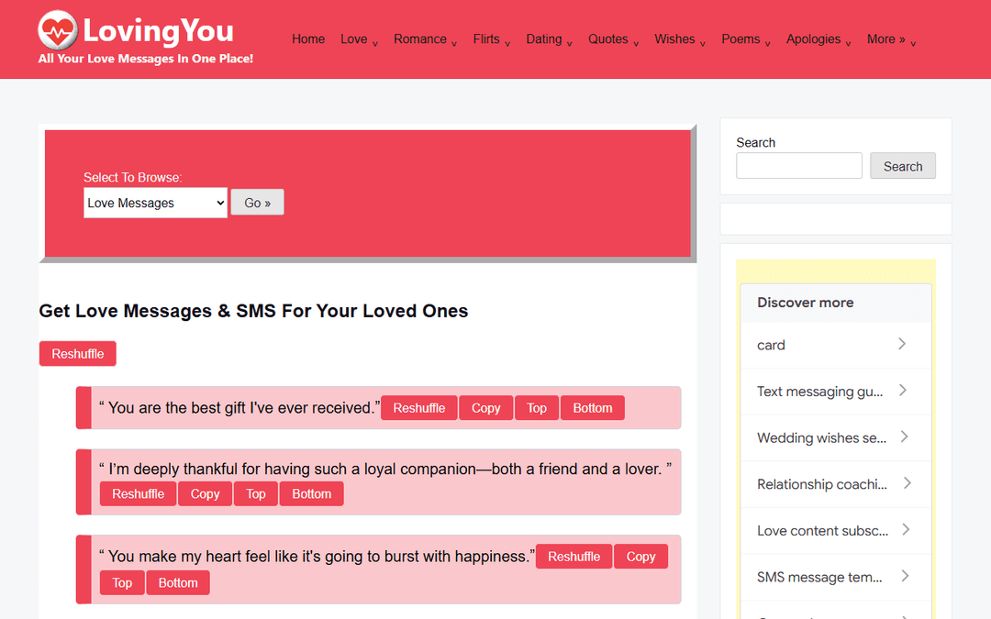Click the LovingYou heart logo
The width and height of the screenshot is (991, 619).
tap(58, 30)
